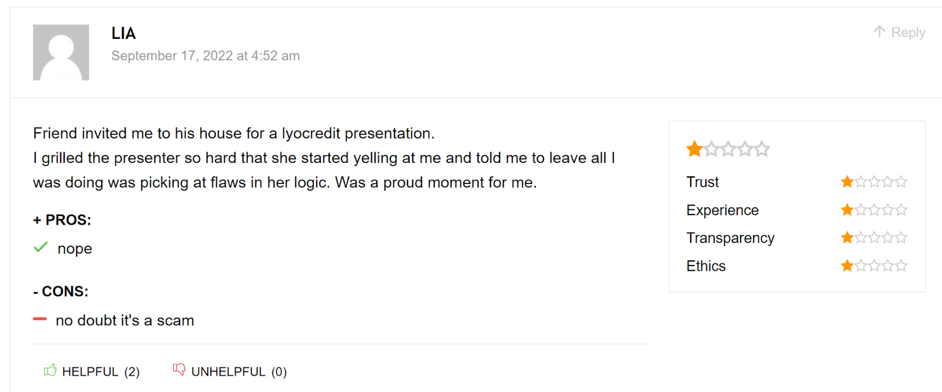Click the thumbs-up Helpful icon
This screenshot has height=392, width=942.
[x=50, y=370]
